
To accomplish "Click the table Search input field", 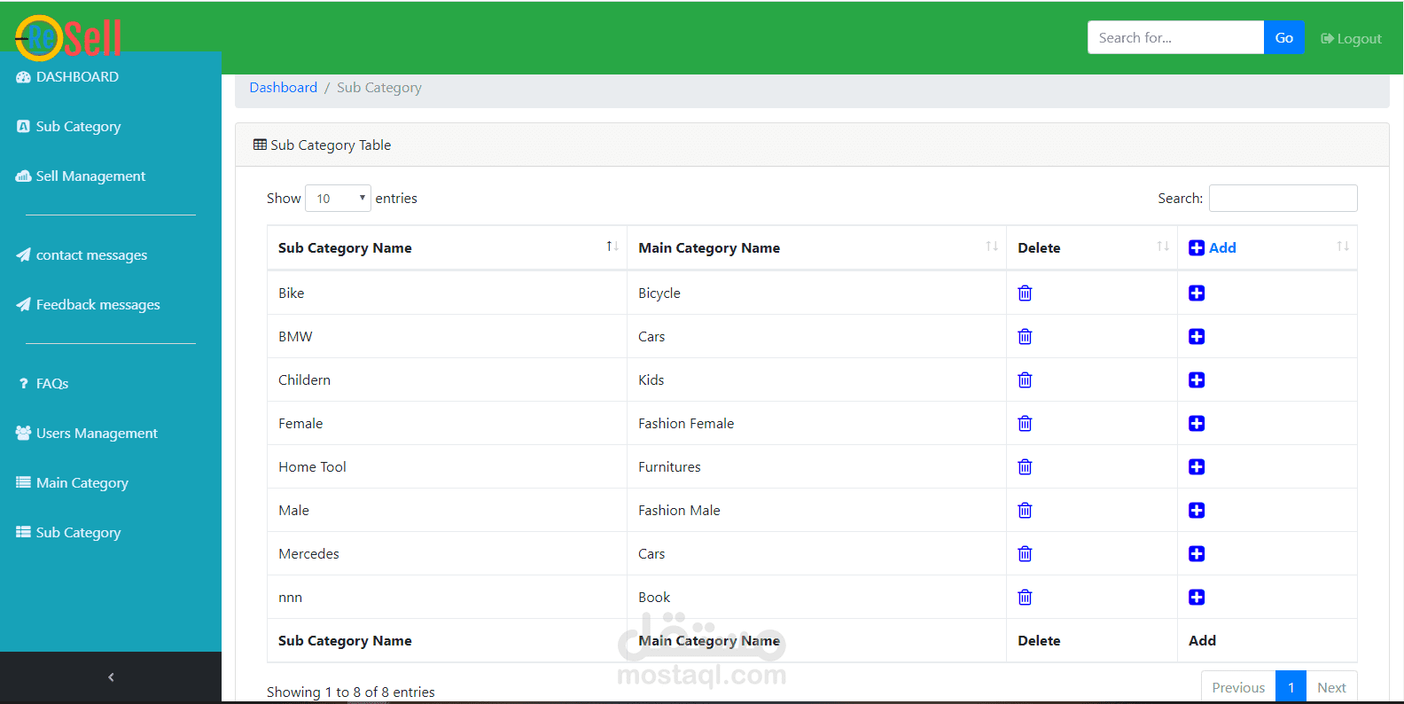I will [x=1283, y=199].
